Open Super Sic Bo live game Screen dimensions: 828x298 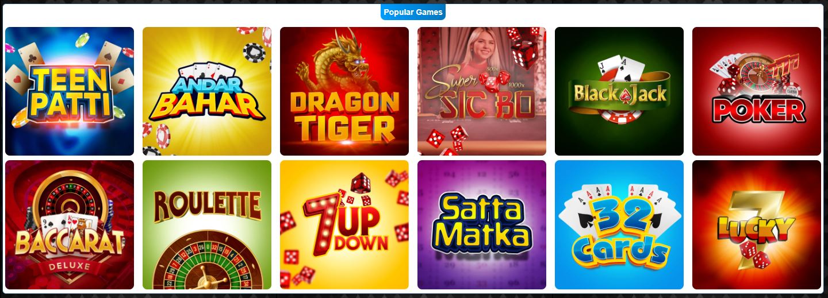pyautogui.click(x=482, y=91)
